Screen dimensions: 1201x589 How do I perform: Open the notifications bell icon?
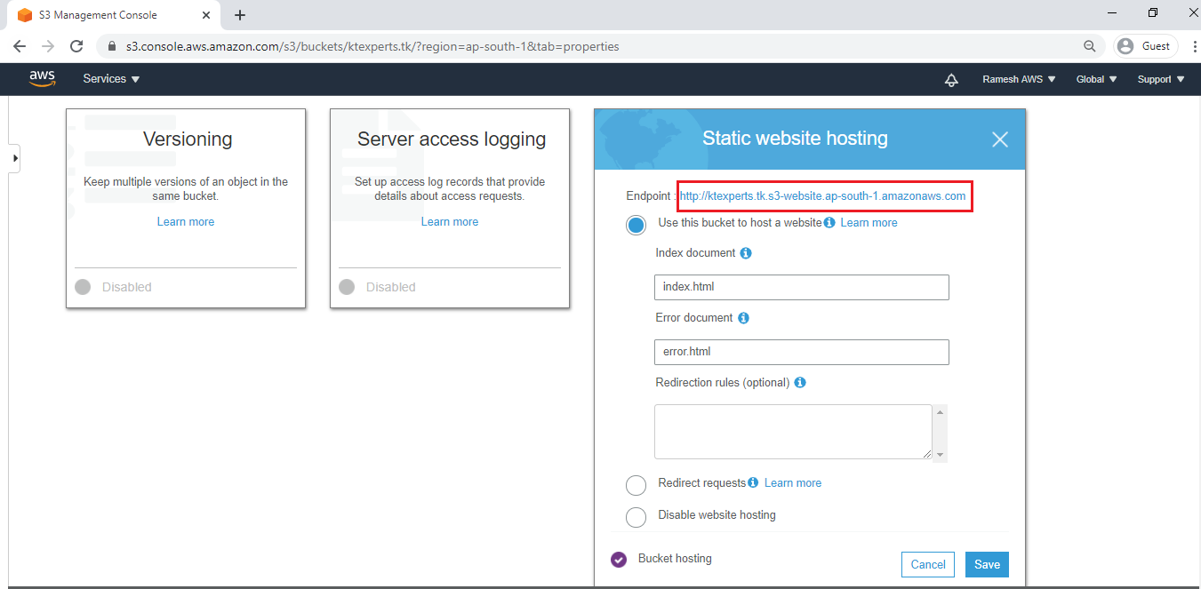(x=951, y=80)
